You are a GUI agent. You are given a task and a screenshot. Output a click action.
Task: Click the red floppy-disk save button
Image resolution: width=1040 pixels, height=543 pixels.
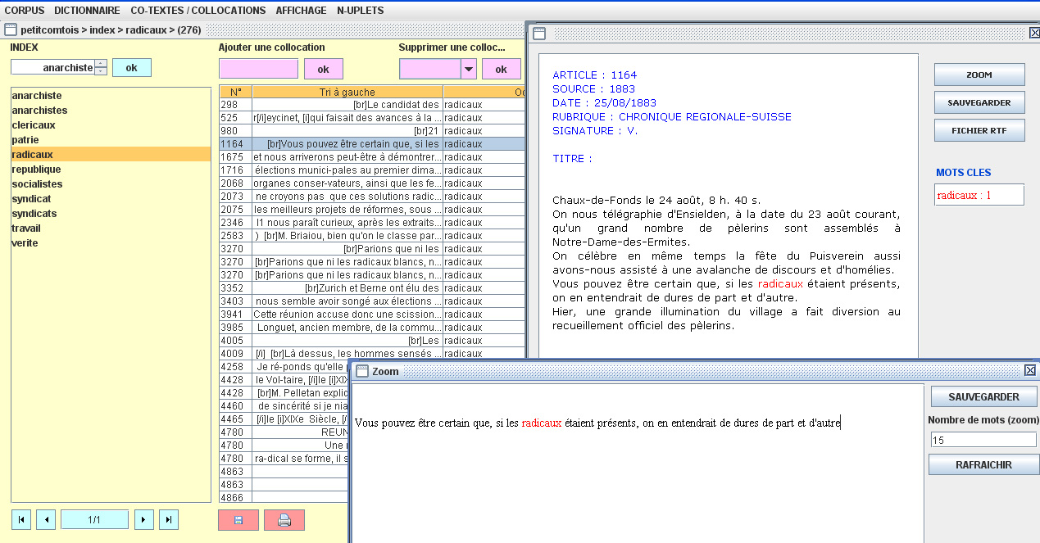click(238, 520)
